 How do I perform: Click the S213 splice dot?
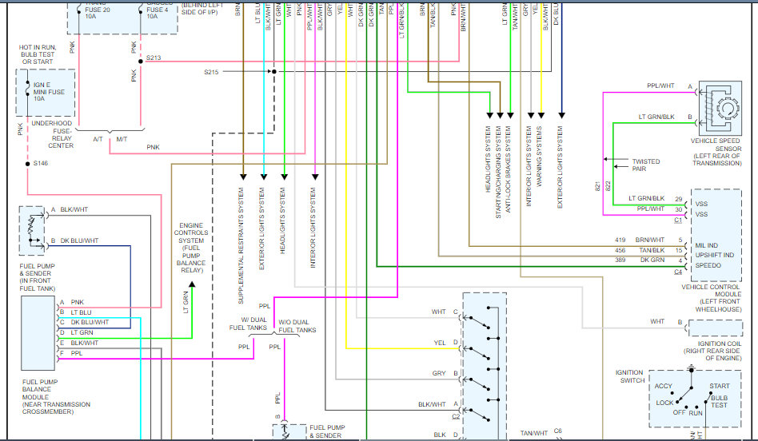[x=141, y=62]
